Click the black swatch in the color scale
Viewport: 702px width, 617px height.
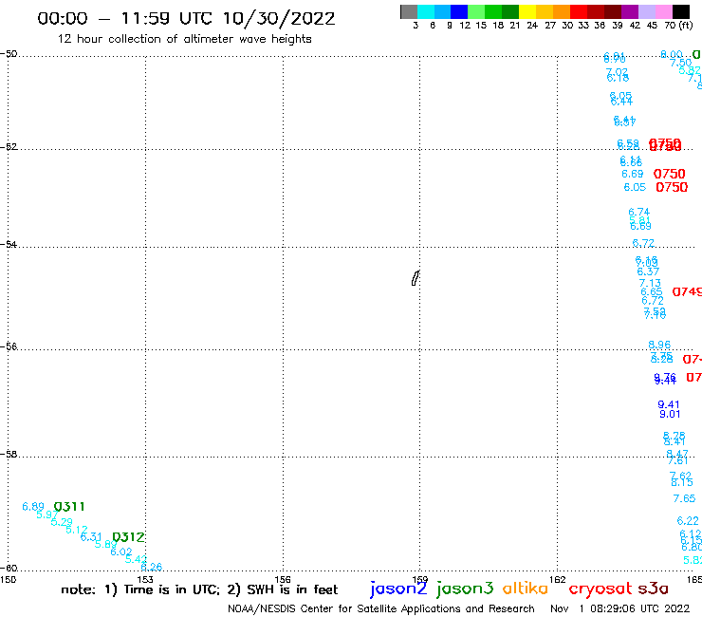(681, 11)
